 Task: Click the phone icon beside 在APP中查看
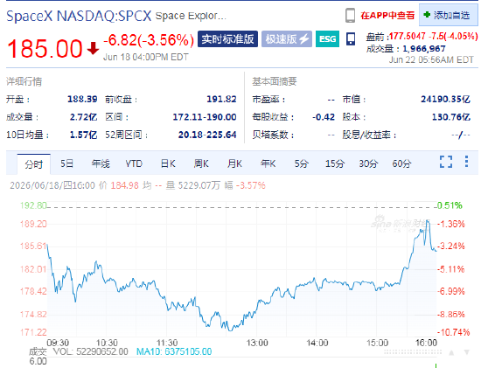click(350, 16)
